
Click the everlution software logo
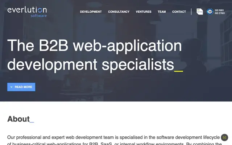click(27, 12)
